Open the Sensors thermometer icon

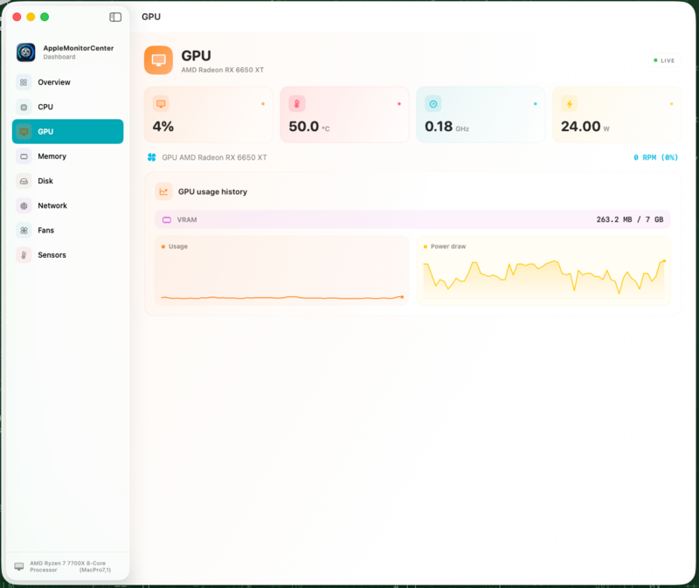[24, 255]
